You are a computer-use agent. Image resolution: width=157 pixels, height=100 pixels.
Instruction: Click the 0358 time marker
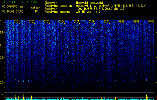pos(121,21)
